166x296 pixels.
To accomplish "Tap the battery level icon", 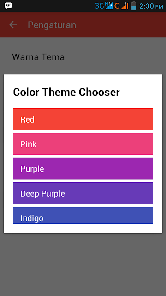I will pos(134,6).
